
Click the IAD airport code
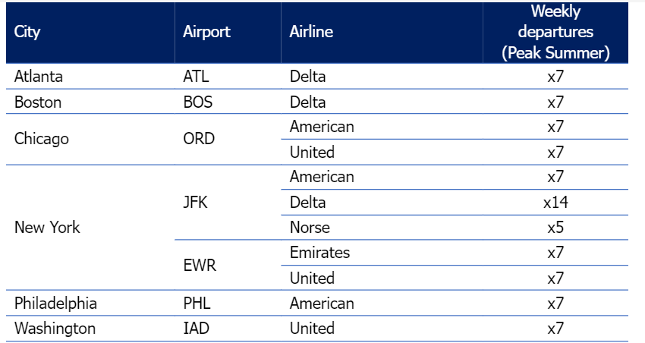[197, 328]
